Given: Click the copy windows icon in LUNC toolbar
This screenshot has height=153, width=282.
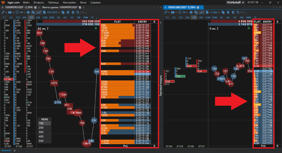Looking at the screenshot, I should [x=223, y=12].
